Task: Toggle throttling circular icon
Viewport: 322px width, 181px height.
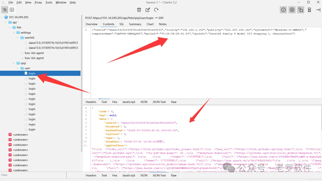Action: (x=292, y=10)
